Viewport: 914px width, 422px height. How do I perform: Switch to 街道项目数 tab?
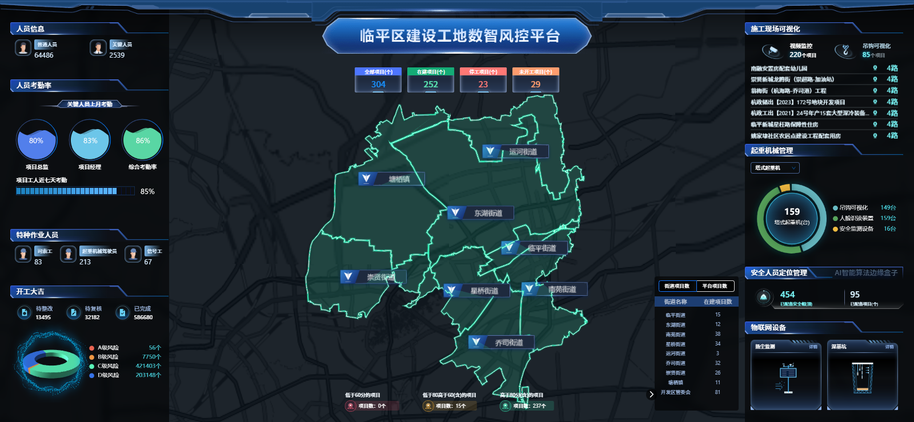(x=677, y=286)
